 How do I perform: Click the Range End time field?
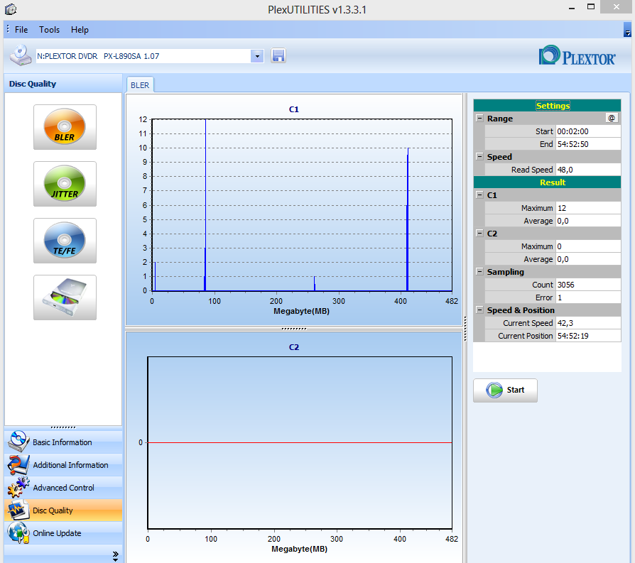(x=588, y=144)
